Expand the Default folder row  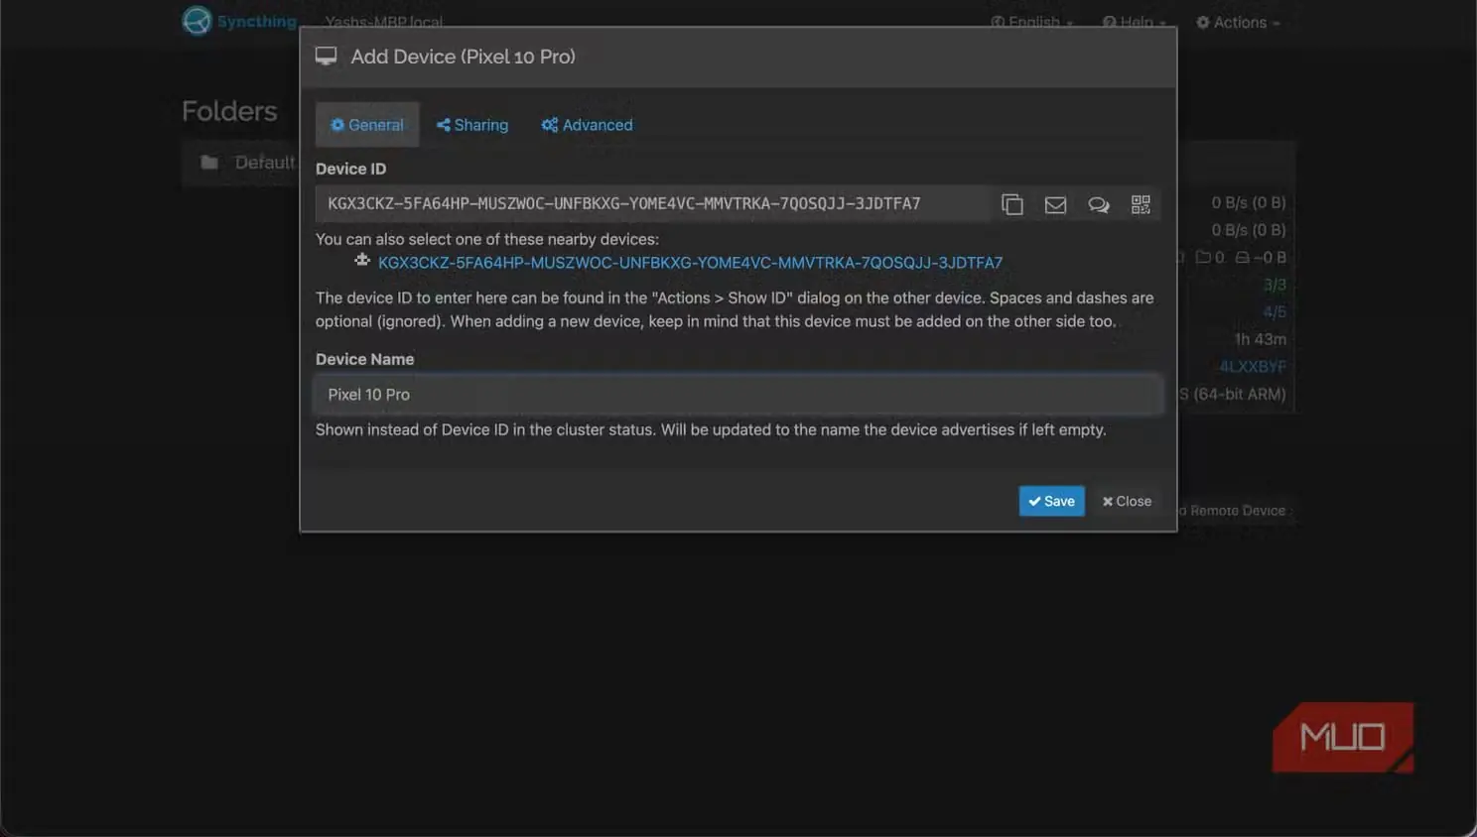241,163
